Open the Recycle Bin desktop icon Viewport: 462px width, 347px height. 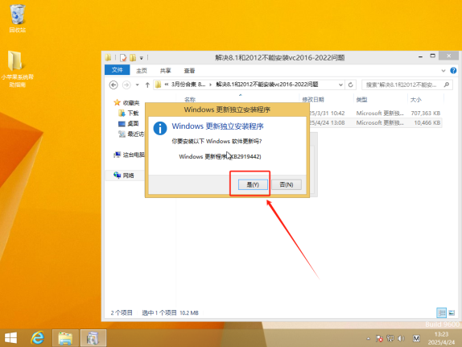[x=18, y=19]
